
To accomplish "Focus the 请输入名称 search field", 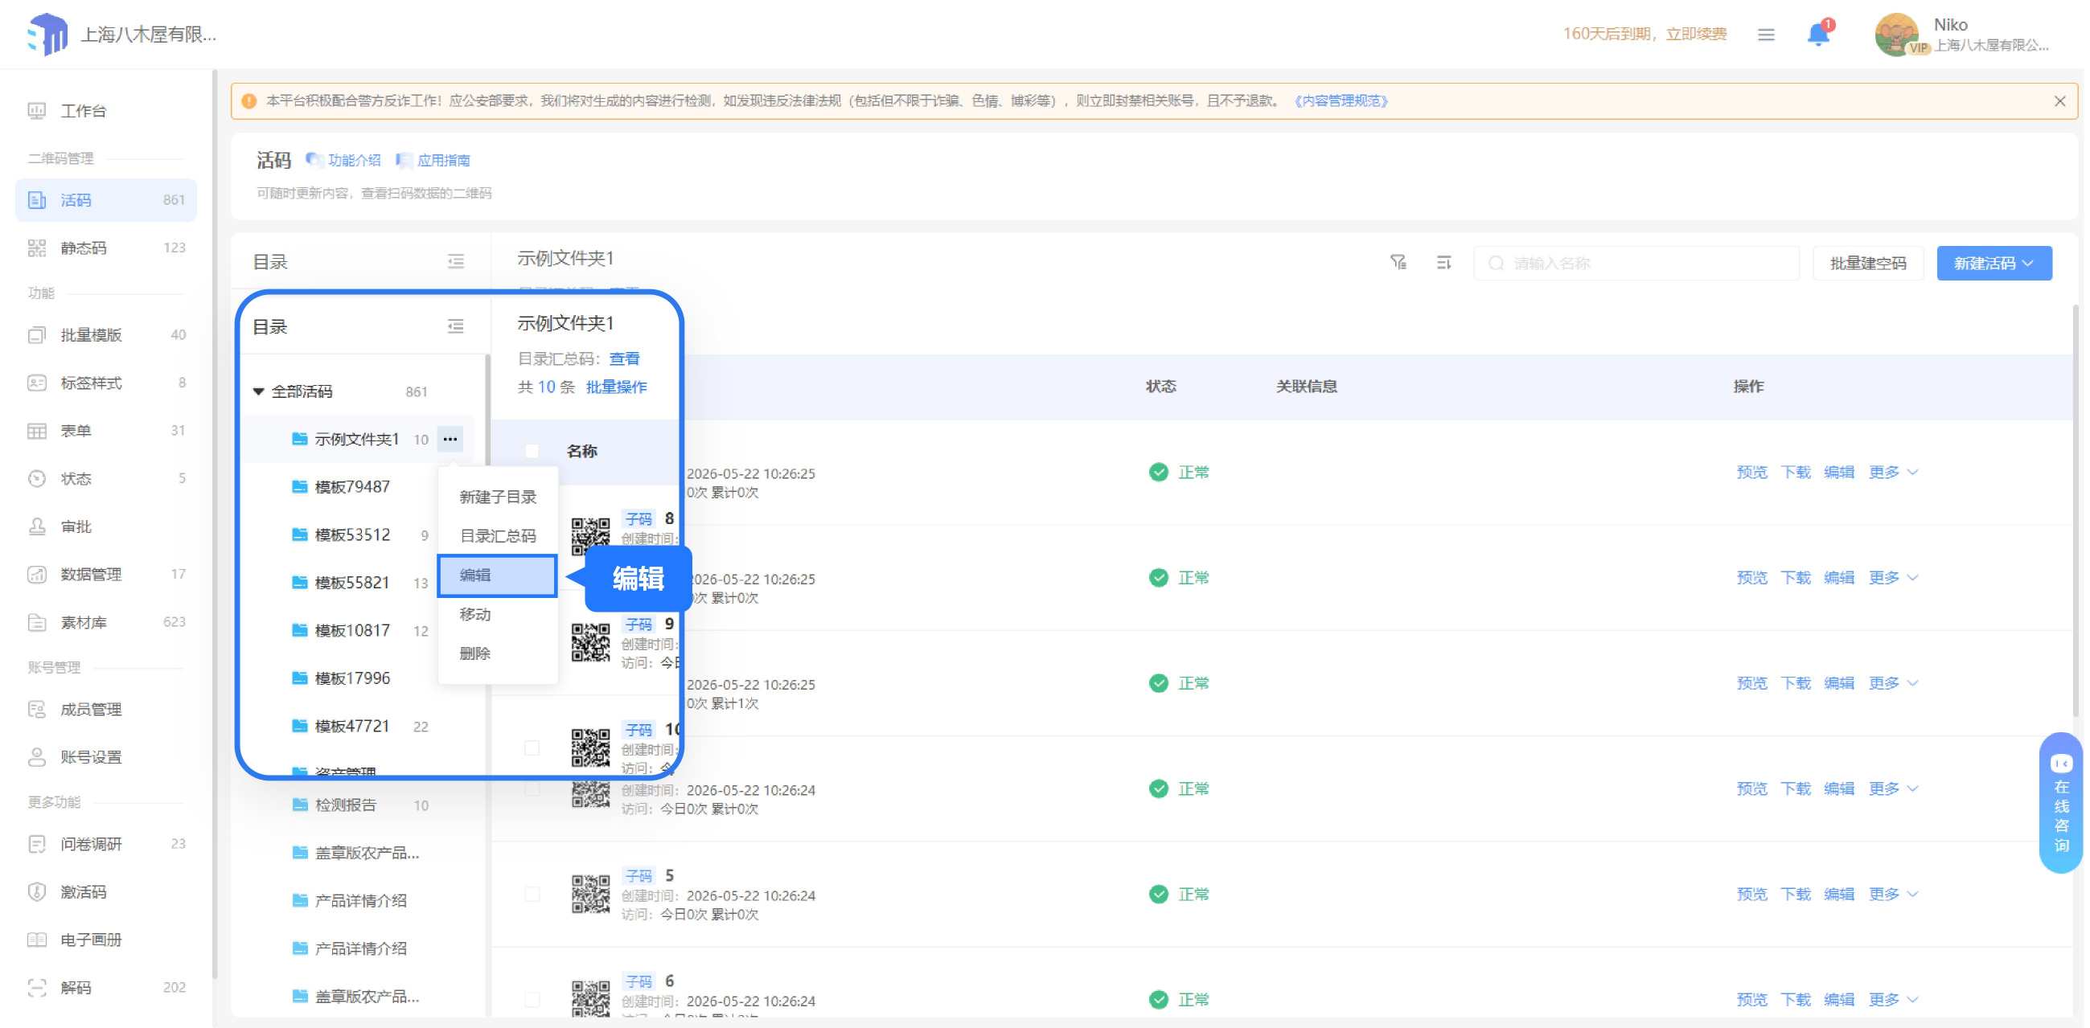I will point(1636,263).
